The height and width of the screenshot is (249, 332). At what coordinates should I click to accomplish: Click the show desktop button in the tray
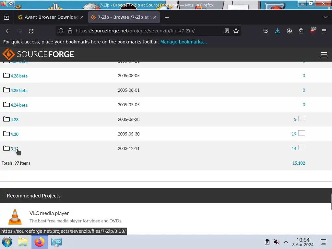tap(324, 242)
